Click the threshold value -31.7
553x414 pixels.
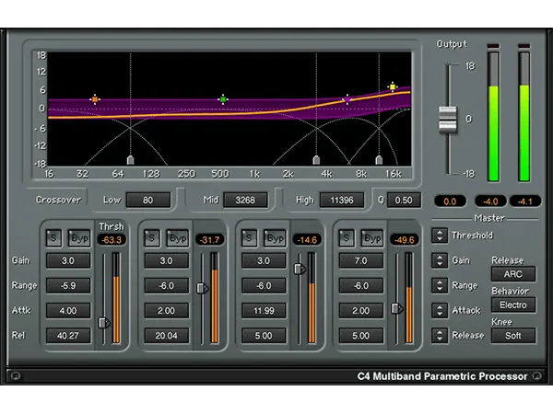[x=209, y=240]
